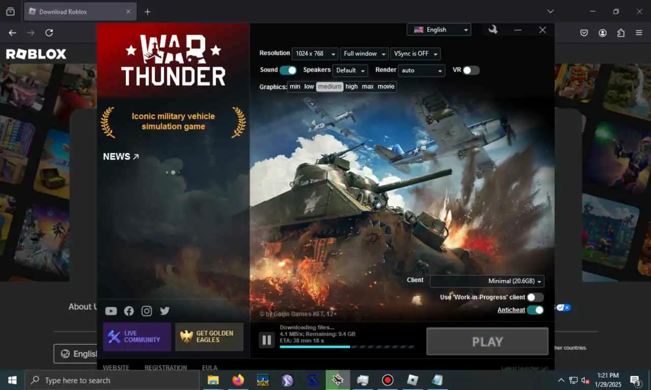The image size is (651, 390).
Task: Turn off the Anticheat toggle
Action: (535, 310)
